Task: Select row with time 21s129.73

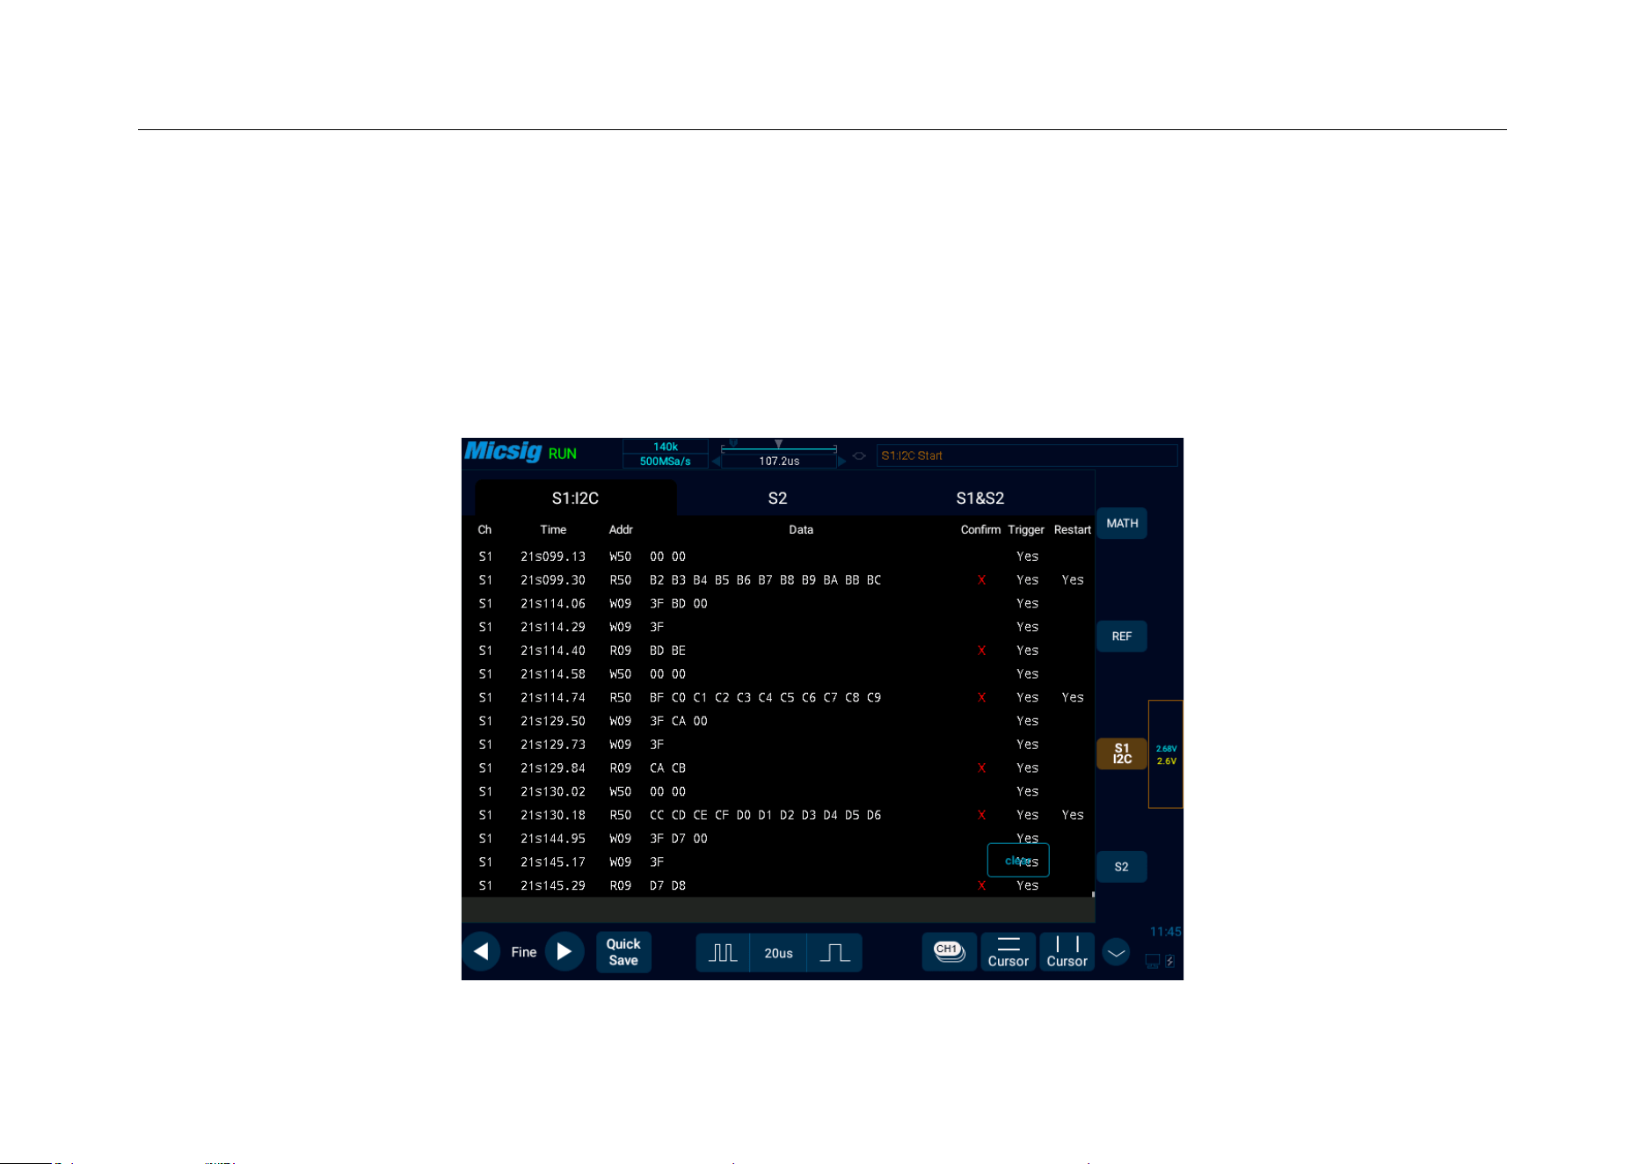Action: pos(778,745)
